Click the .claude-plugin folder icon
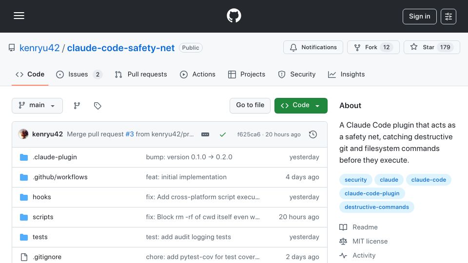Screen dimensions: 468x263 pos(24,157)
